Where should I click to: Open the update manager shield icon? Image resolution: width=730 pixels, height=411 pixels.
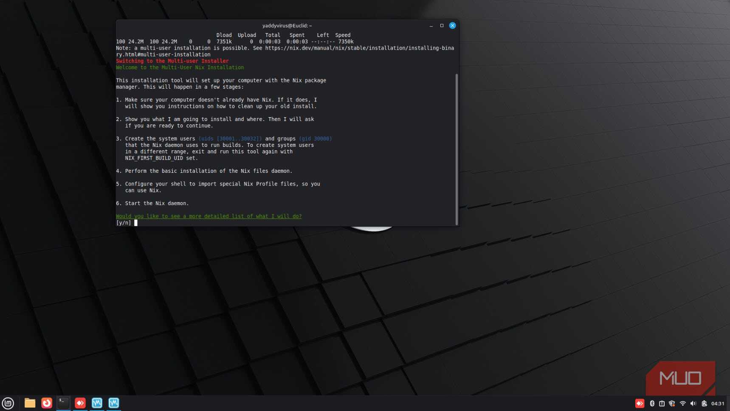tap(672, 403)
